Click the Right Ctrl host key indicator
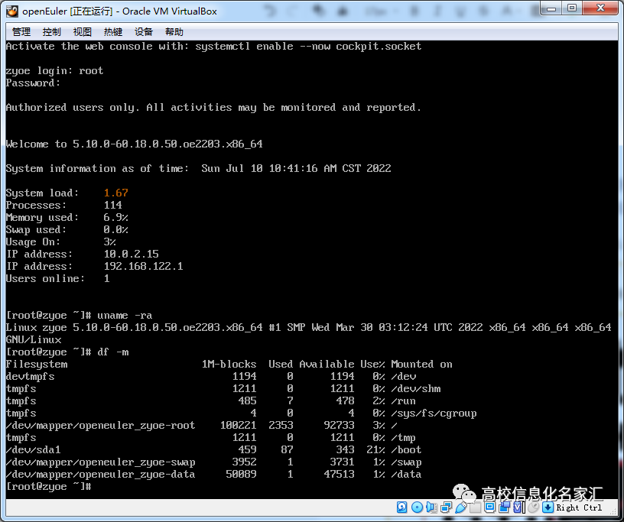 tap(579, 508)
